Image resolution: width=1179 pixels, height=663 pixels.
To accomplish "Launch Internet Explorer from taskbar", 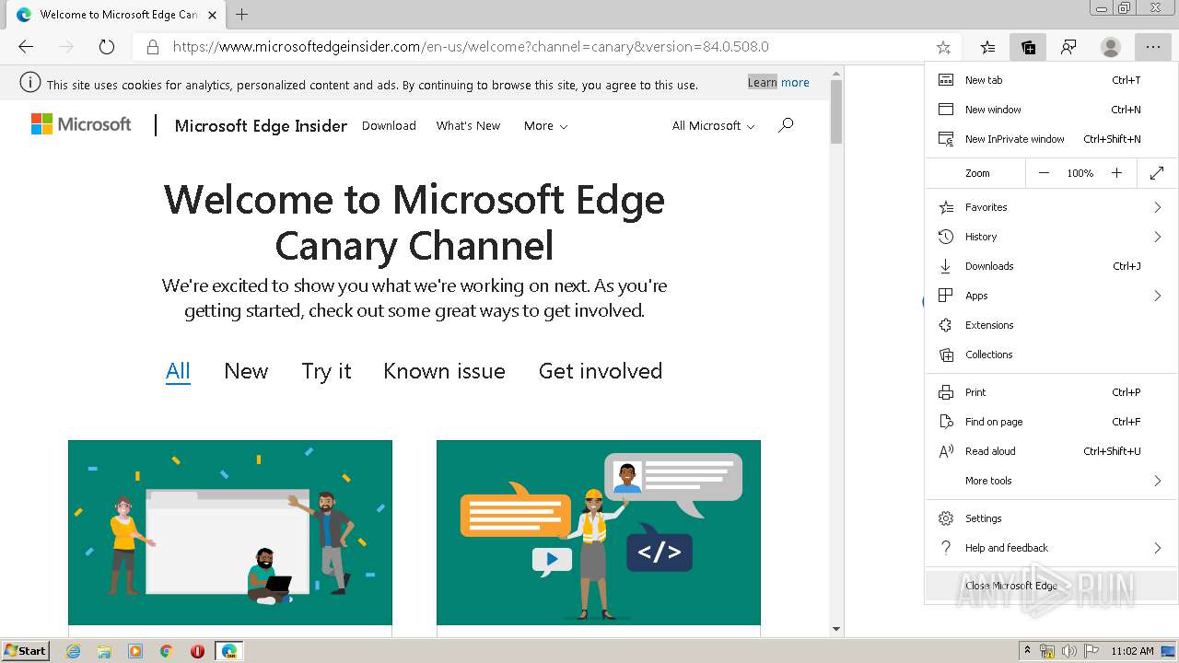I will click(x=74, y=651).
